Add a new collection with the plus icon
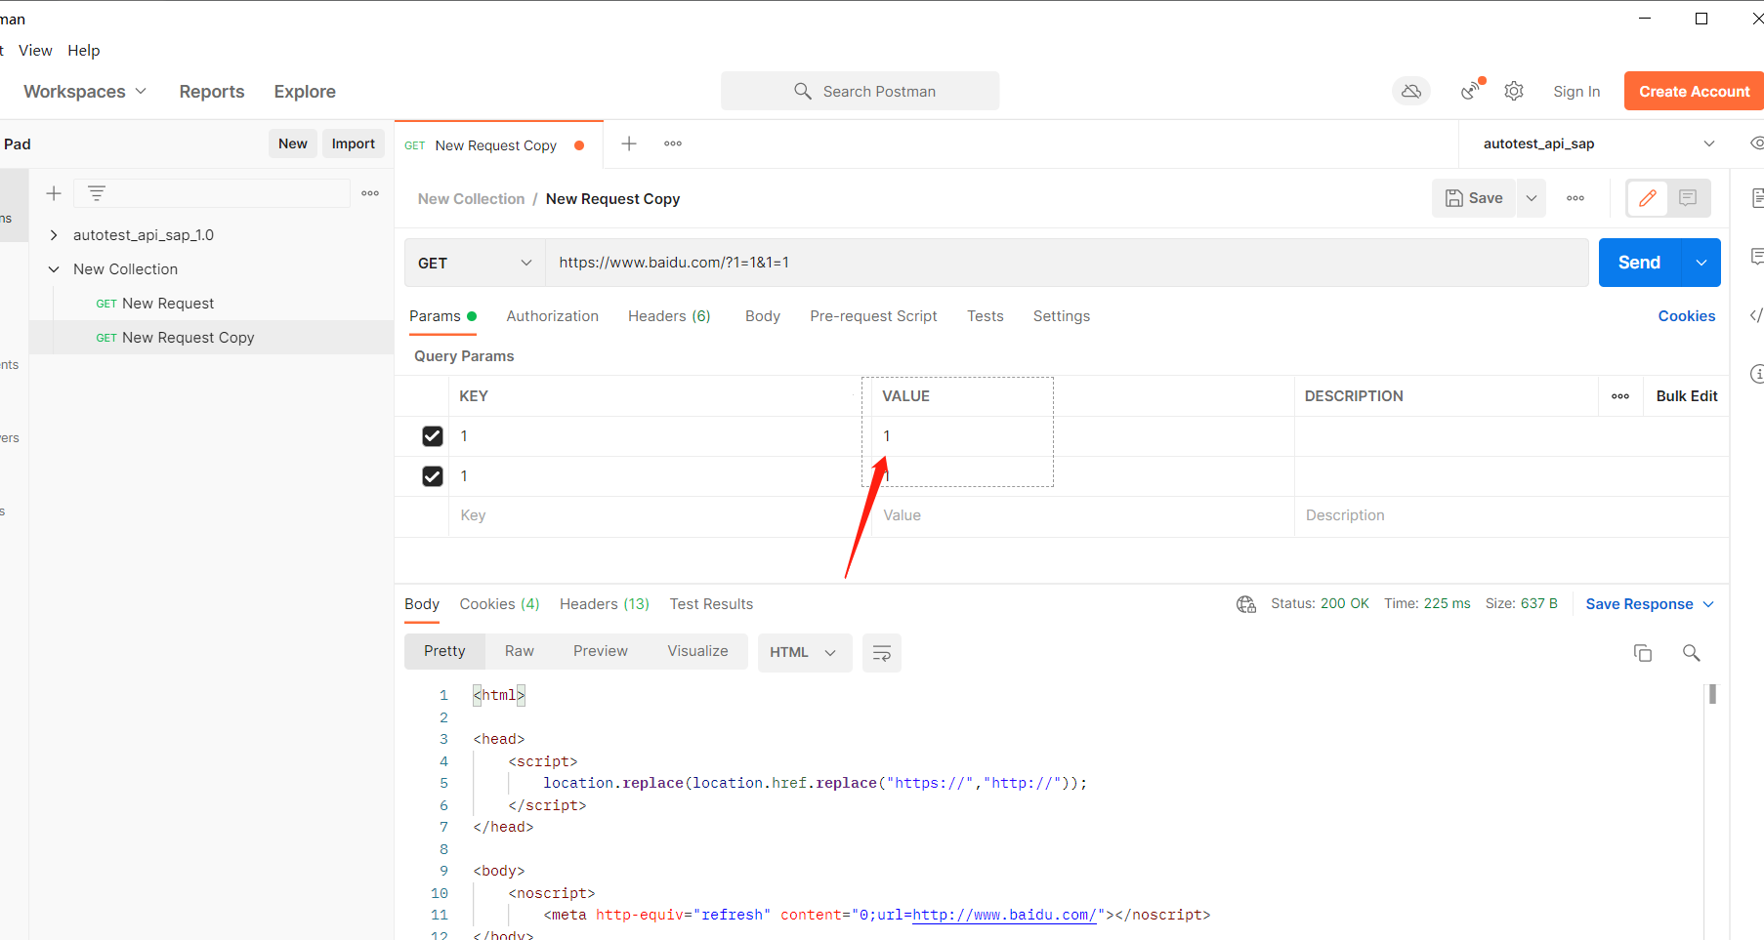The height and width of the screenshot is (940, 1764). click(x=54, y=193)
